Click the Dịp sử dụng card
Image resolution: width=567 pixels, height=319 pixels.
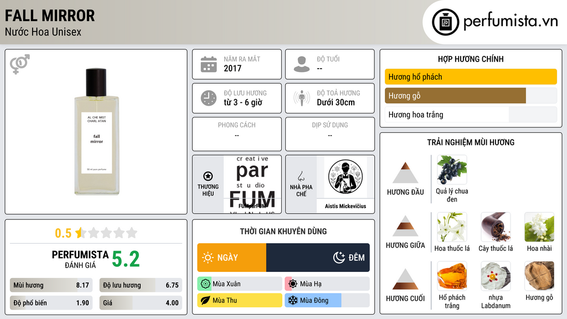pyautogui.click(x=330, y=134)
